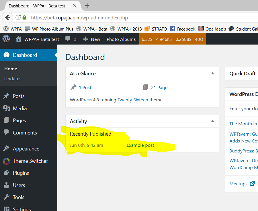Image resolution: width=258 pixels, height=211 pixels.
Task: Select Dashboard in the sidebar menu
Action: click(29, 55)
